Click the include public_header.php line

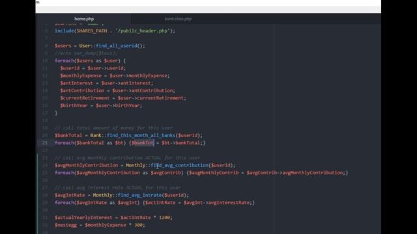pyautogui.click(x=115, y=31)
